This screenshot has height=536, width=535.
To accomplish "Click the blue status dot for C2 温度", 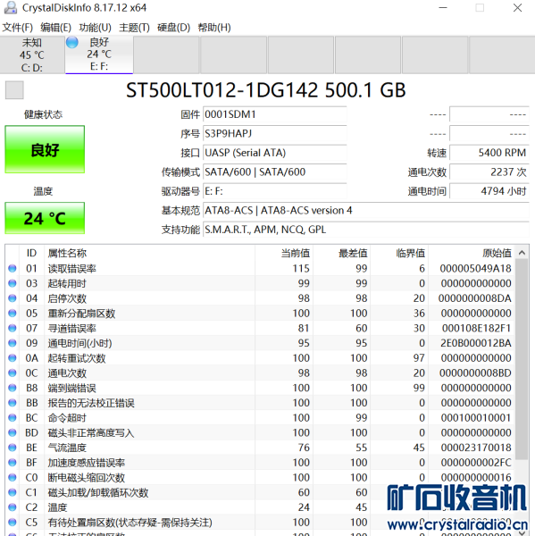I will tap(13, 507).
